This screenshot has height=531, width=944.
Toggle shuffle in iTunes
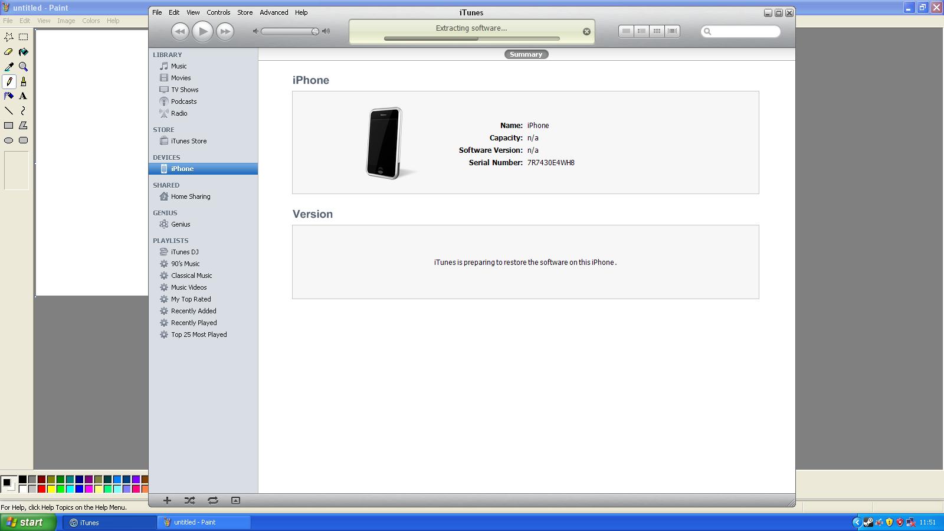[x=189, y=500]
